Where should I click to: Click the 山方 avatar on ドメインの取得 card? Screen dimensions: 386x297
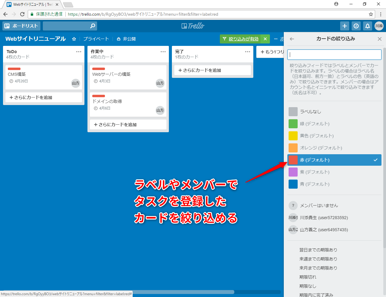(x=160, y=110)
